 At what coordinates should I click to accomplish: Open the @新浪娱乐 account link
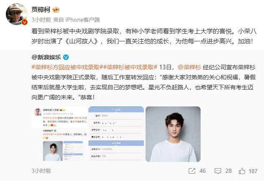click(x=46, y=57)
